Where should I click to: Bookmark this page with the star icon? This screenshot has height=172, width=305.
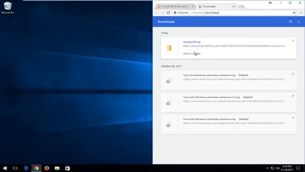click(x=294, y=12)
